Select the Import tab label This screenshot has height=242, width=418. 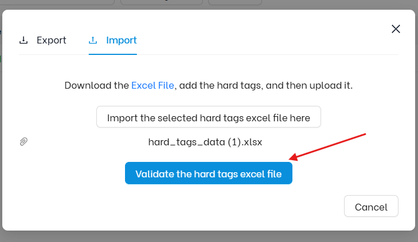tap(122, 40)
